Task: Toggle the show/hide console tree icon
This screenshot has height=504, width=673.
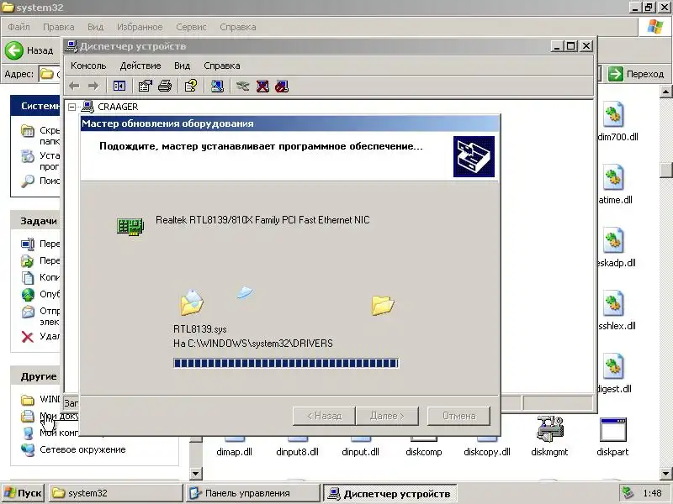Action: 119,87
